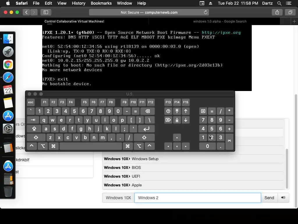Open the Trash in the Dock
The width and height of the screenshot is (298, 224).
tap(8, 192)
